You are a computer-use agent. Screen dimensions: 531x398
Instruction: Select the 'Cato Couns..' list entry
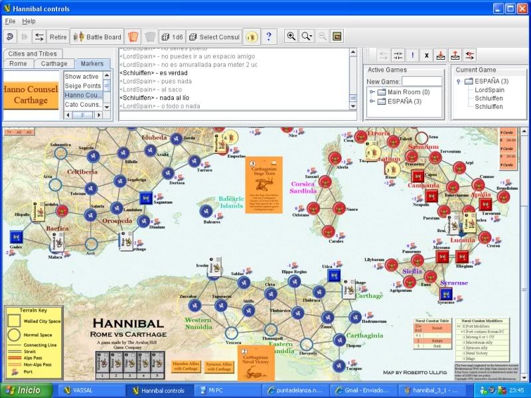[x=83, y=105]
